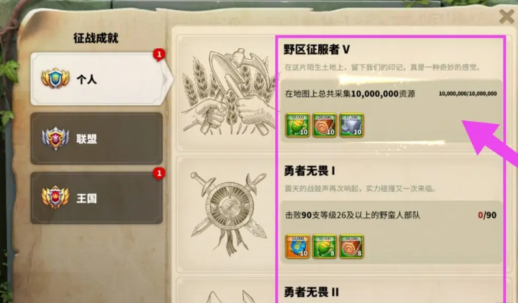Viewport: 518px width, 303px height.
Task: Click the red notification badge on 王国
Action: point(159,173)
